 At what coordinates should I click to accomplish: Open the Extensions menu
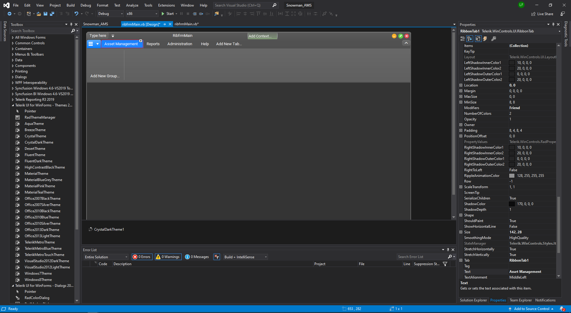point(167,5)
